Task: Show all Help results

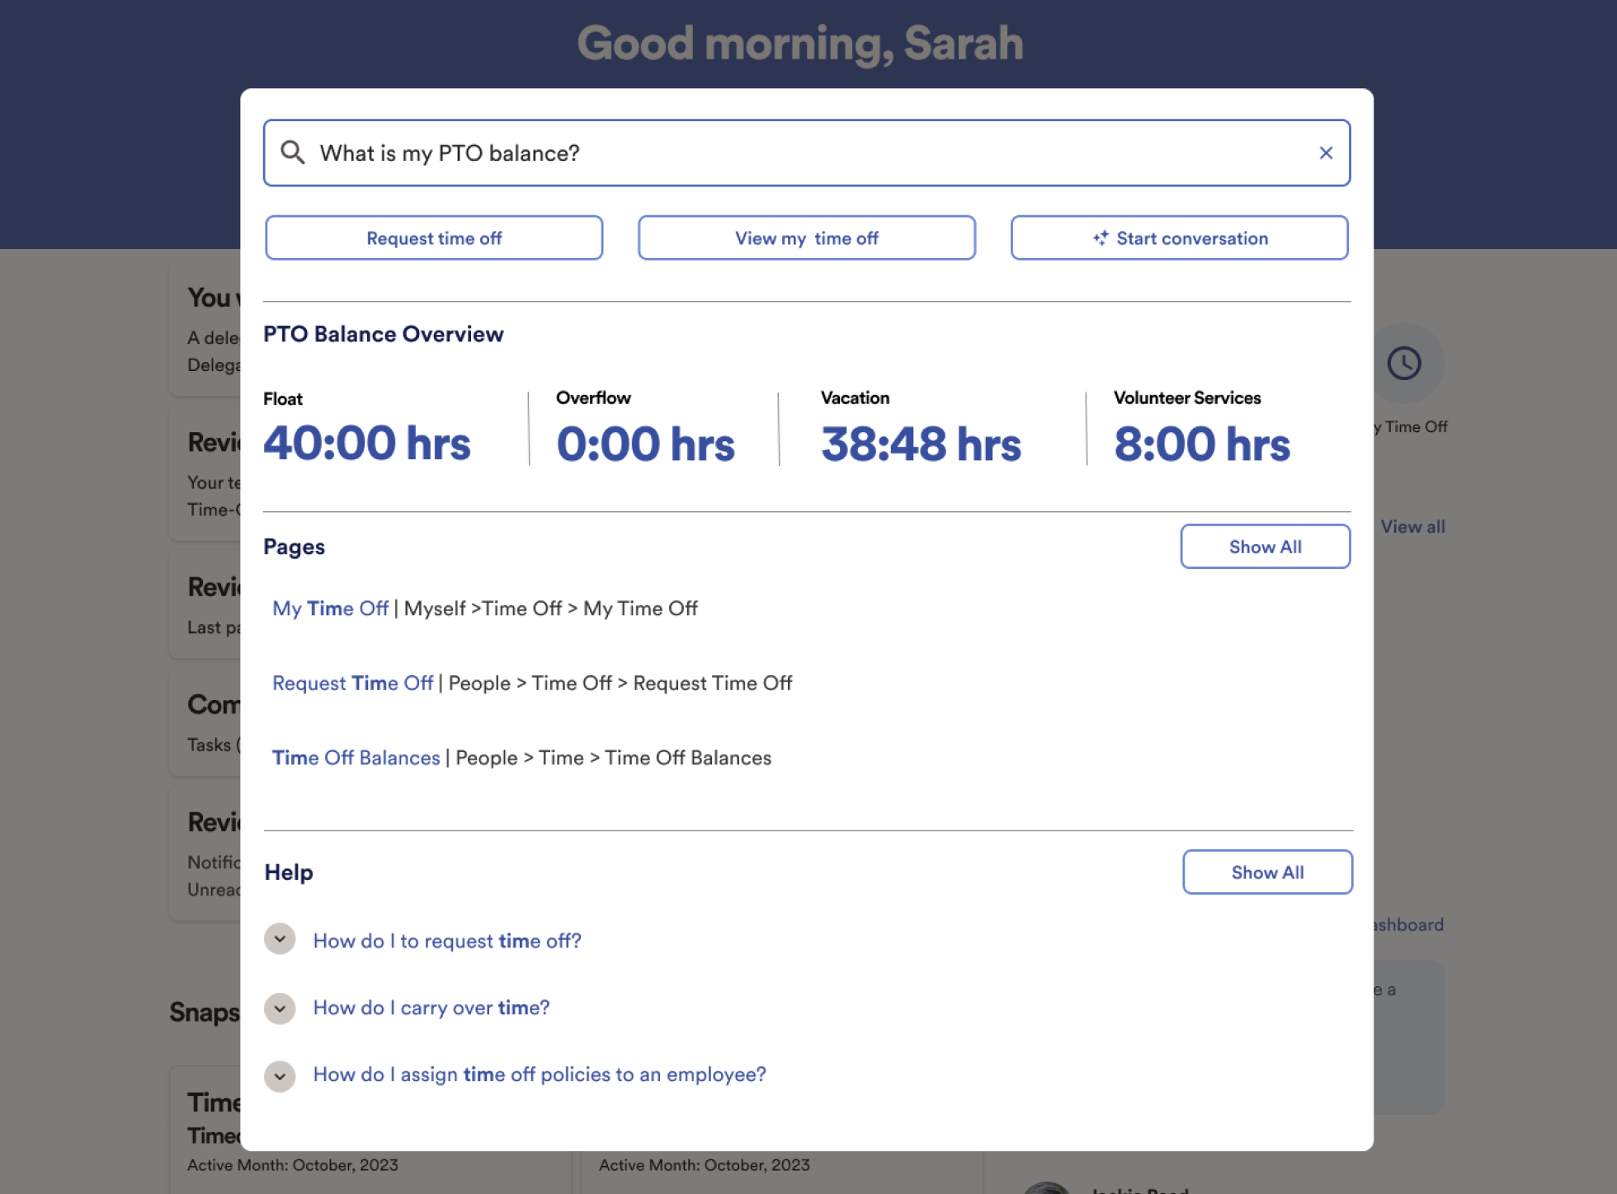Action: coord(1266,872)
